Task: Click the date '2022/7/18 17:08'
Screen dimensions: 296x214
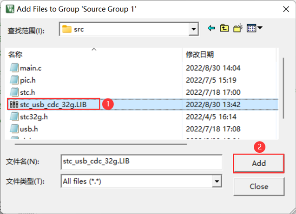Action: (213, 129)
